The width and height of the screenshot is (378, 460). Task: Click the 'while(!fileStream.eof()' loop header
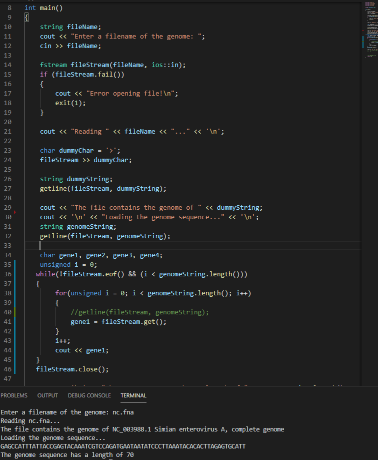pos(141,274)
